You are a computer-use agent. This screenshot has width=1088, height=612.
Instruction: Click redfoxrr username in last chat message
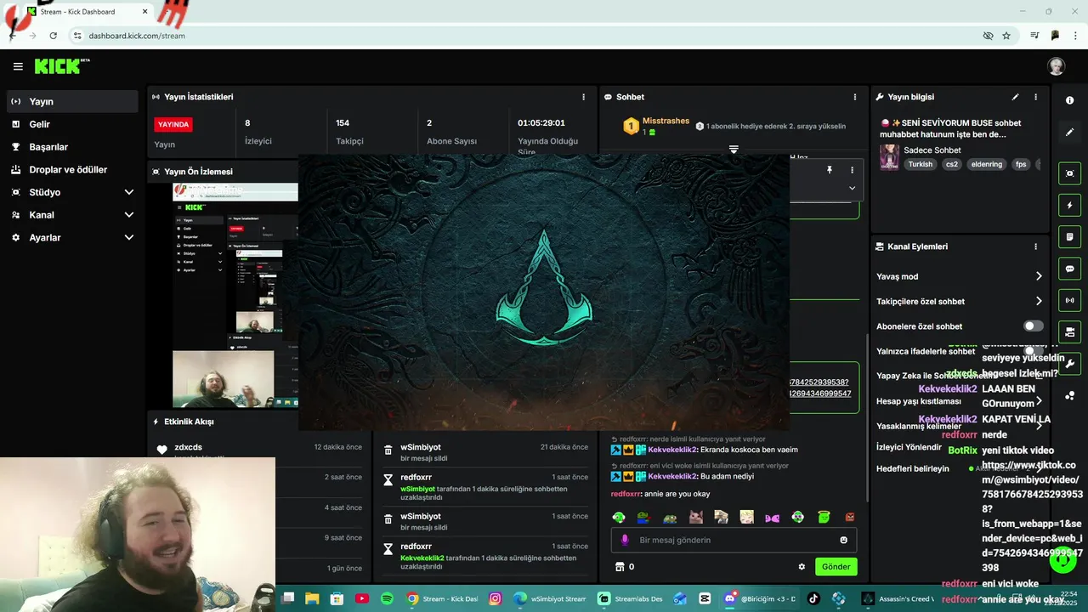coord(625,494)
